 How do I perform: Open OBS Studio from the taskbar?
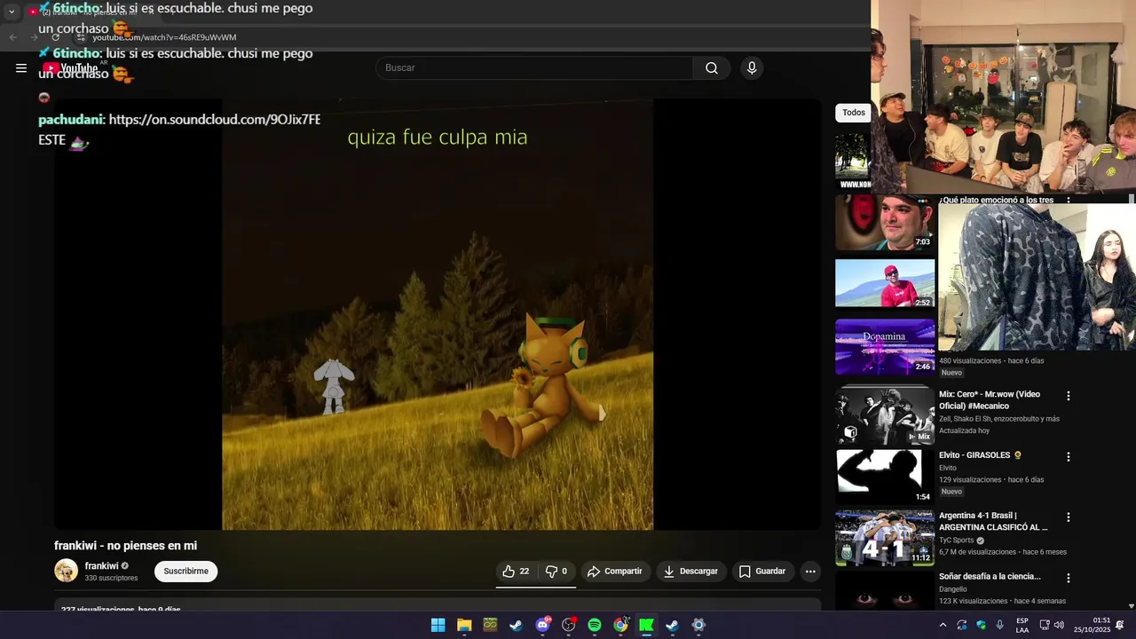click(569, 625)
